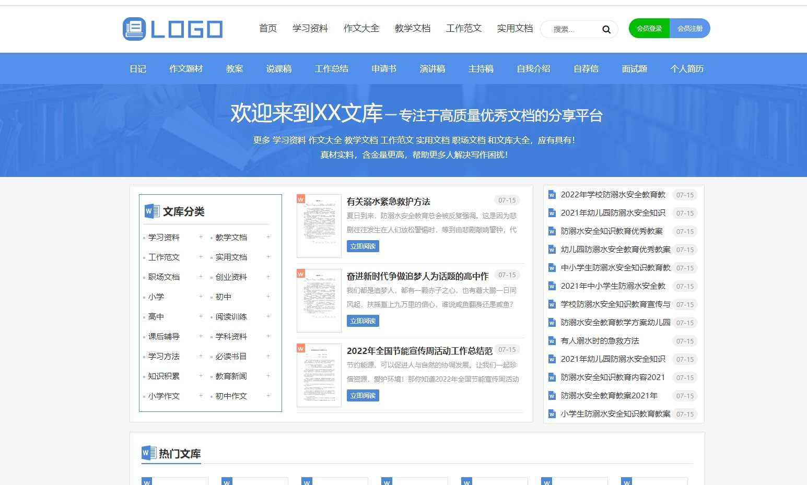Screen dimensions: 807x485
Task: Go to 首页 in top navigation
Action: (x=268, y=28)
